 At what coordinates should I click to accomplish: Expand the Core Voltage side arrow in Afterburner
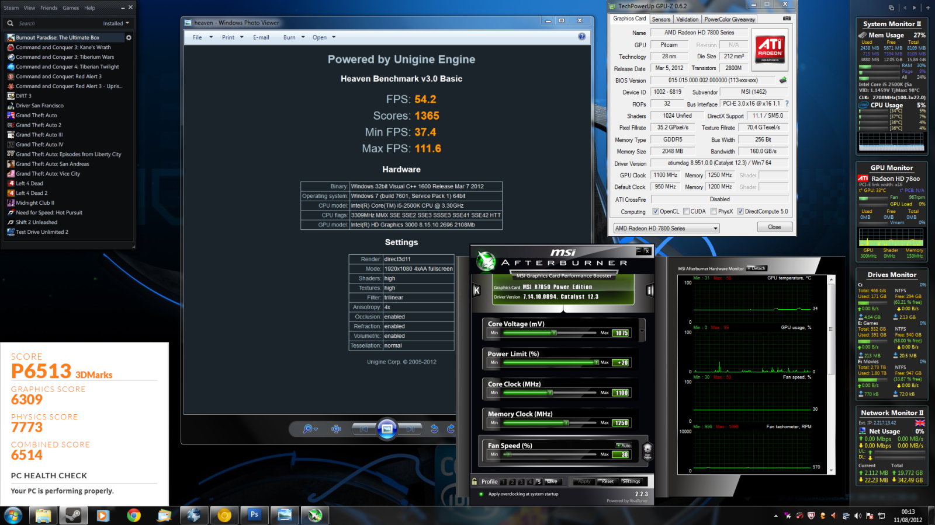642,330
